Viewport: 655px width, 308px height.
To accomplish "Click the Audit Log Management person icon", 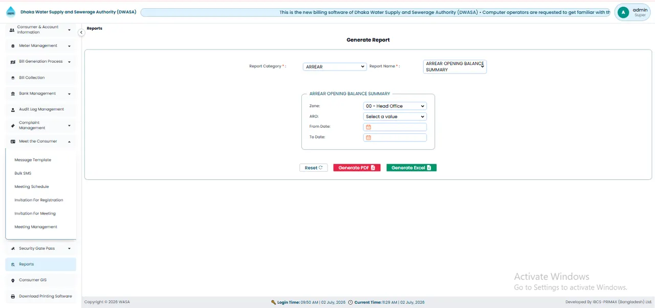I will coord(13,109).
